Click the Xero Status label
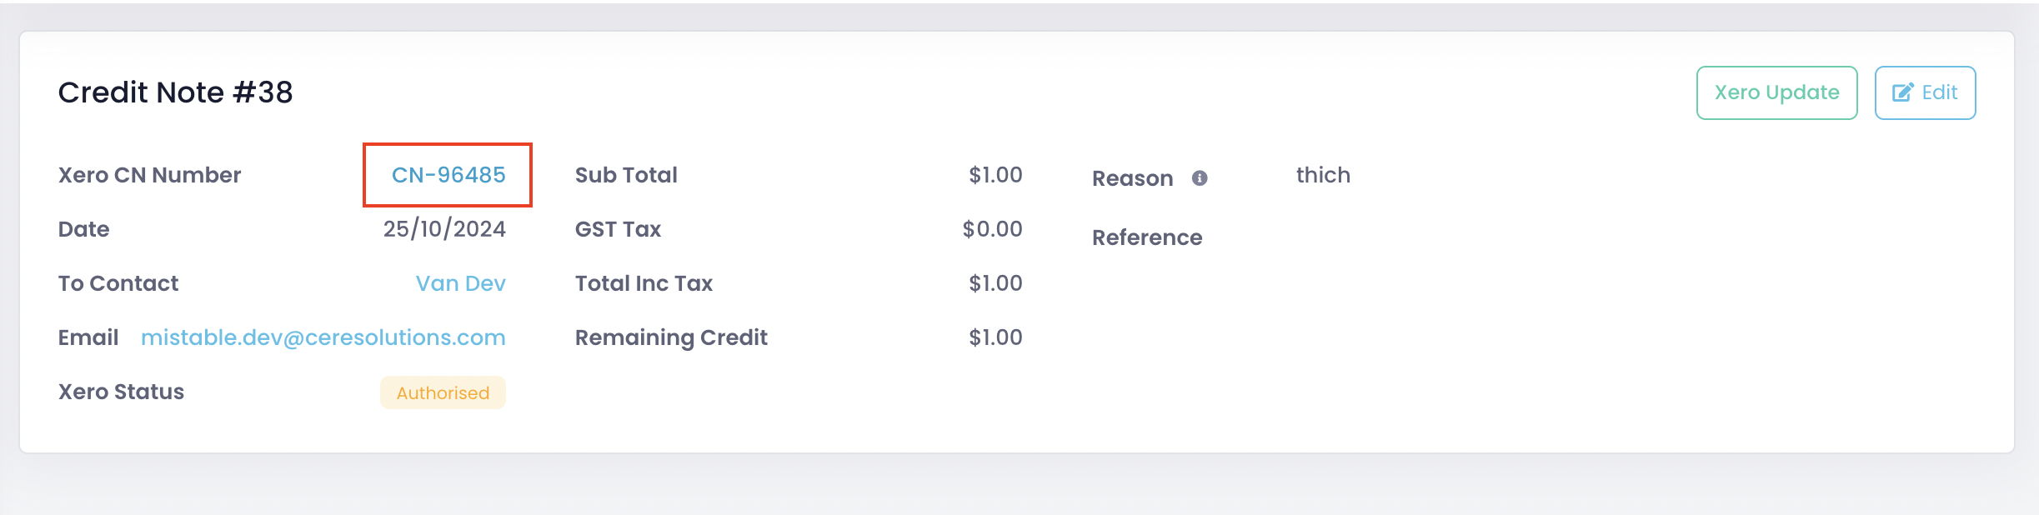 [x=121, y=392]
